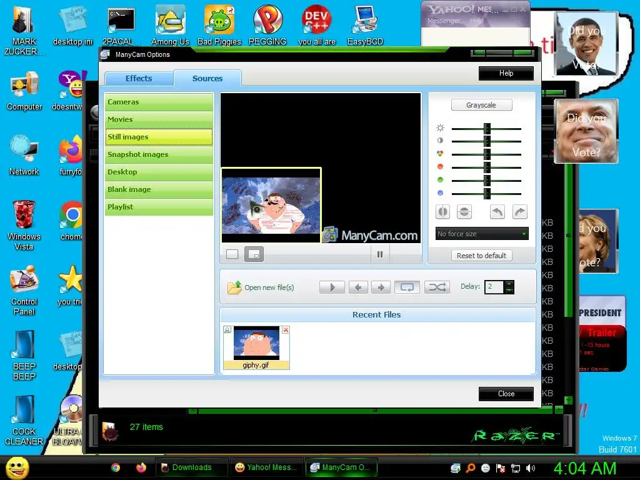Viewport: 640px width, 480px height.
Task: Adjust the blue channel slider
Action: click(x=486, y=194)
